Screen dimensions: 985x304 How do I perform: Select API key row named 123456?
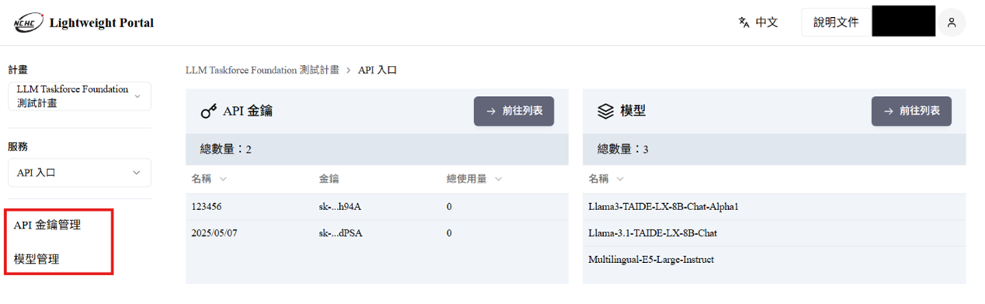click(376, 207)
